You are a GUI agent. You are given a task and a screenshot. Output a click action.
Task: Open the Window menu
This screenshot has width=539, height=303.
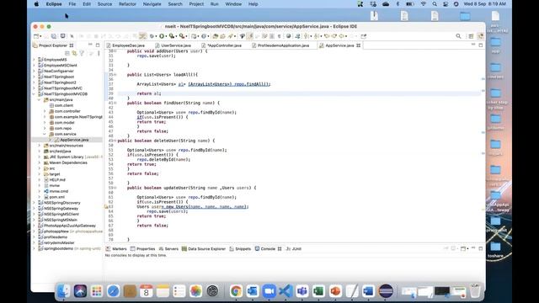click(233, 4)
